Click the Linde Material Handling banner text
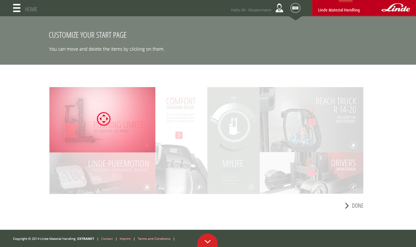 (x=339, y=10)
